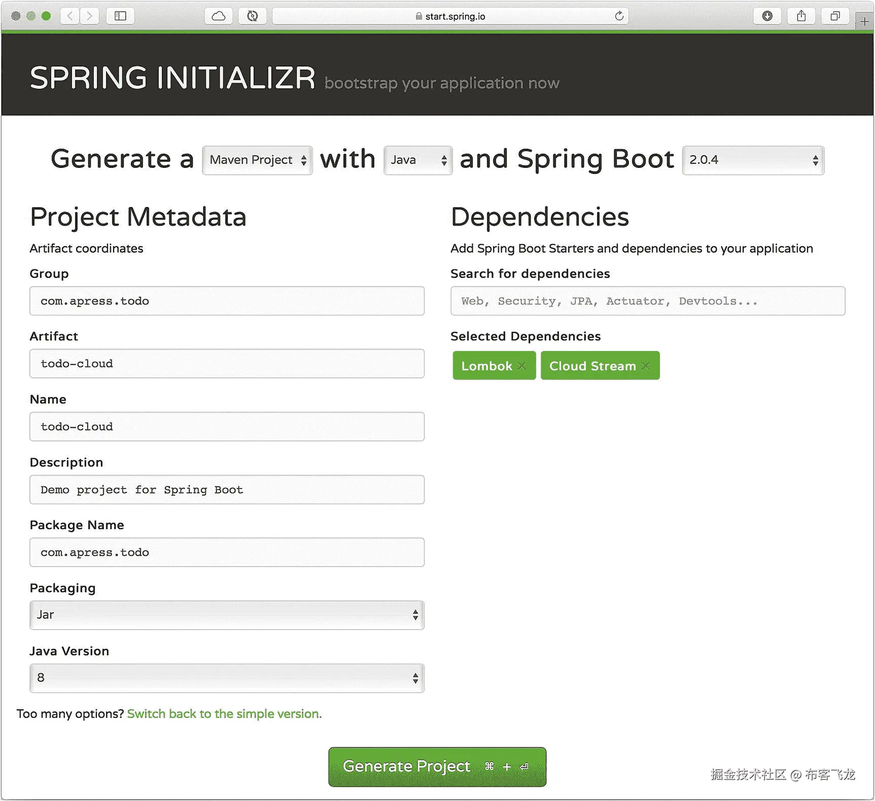
Task: Toggle the Safari sidebar icon
Action: pos(120,16)
